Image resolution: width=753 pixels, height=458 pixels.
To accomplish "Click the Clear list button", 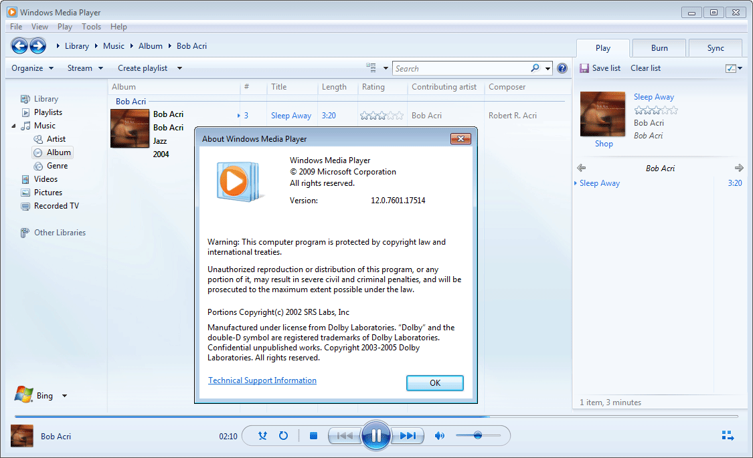I will point(645,68).
